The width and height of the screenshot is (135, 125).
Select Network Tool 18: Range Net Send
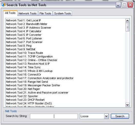(27, 82)
